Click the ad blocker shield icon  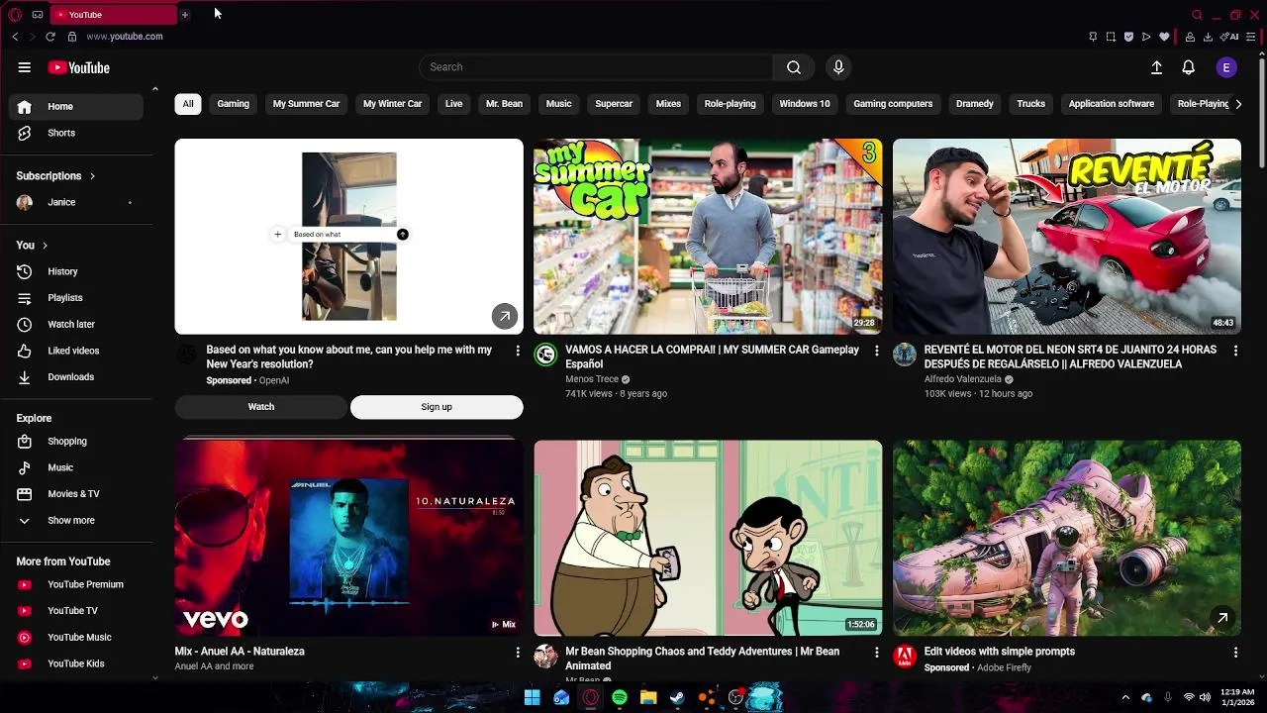point(1128,37)
